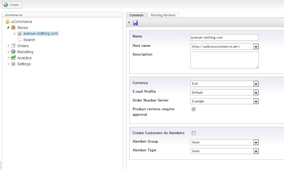The width and height of the screenshot is (284, 171).
Task: Open the E-mail Profile dropdown
Action: pos(256,92)
